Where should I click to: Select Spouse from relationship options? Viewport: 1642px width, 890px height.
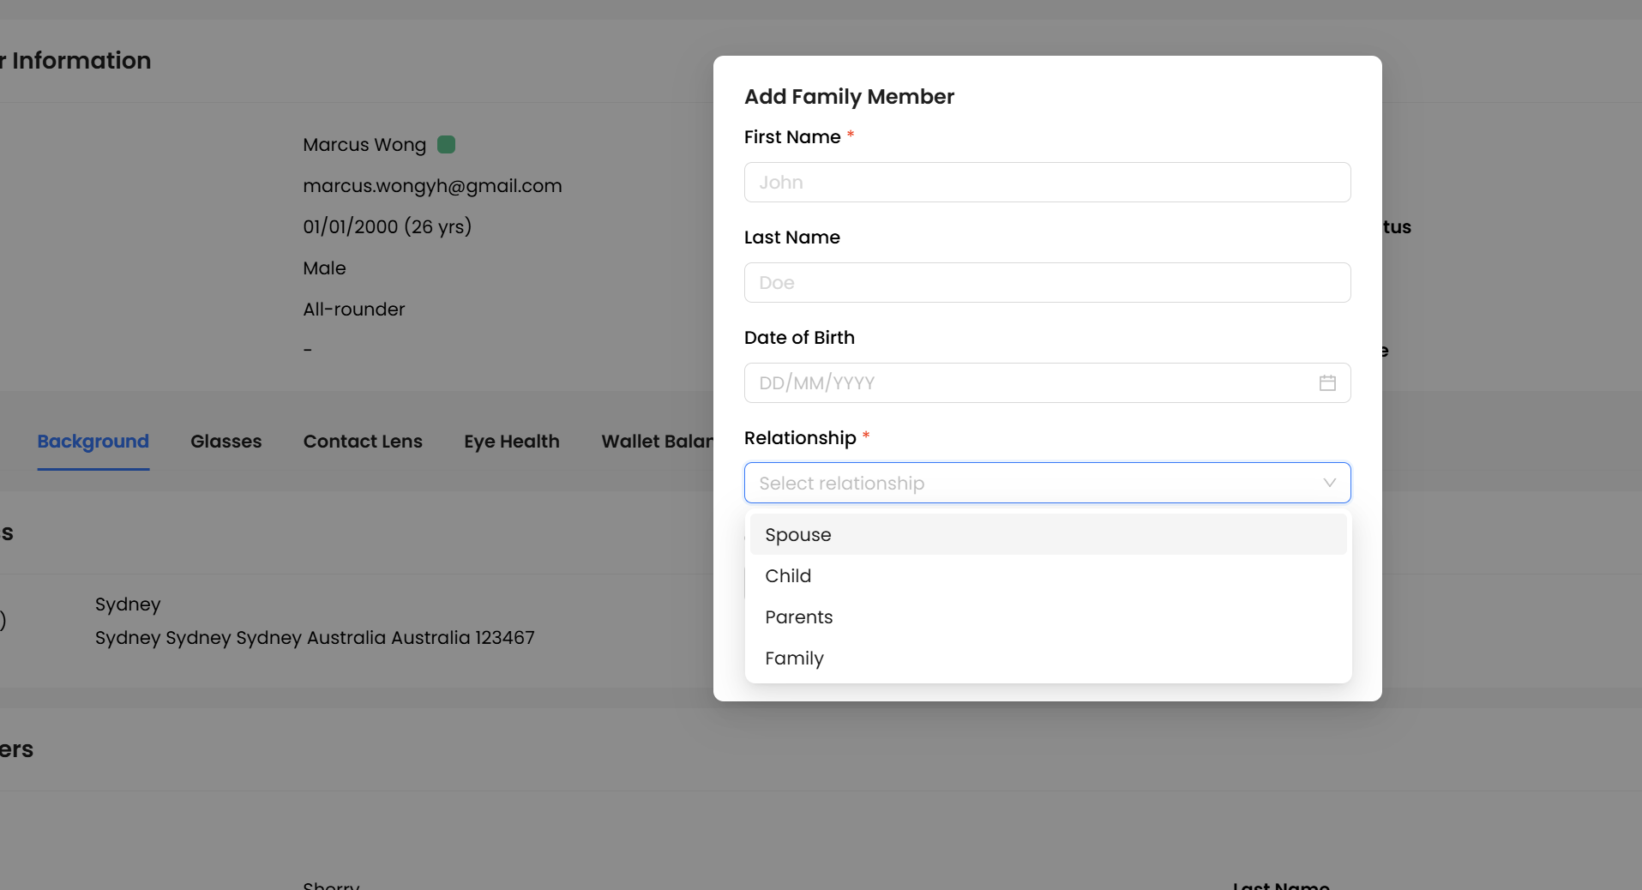pyautogui.click(x=1048, y=534)
